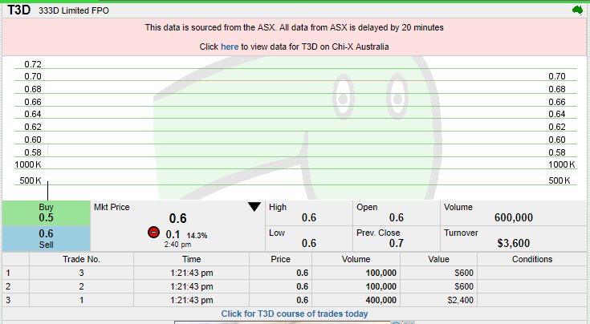Click the green Australia map icon

point(577,10)
